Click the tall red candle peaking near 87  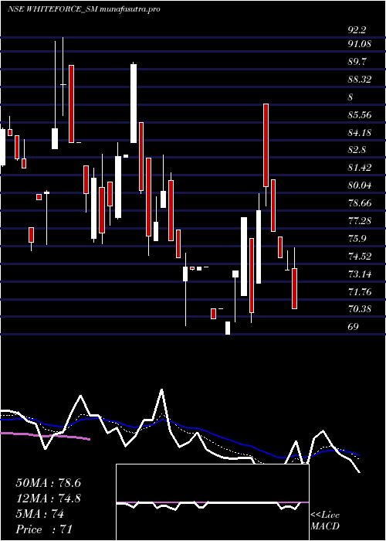tap(266, 145)
